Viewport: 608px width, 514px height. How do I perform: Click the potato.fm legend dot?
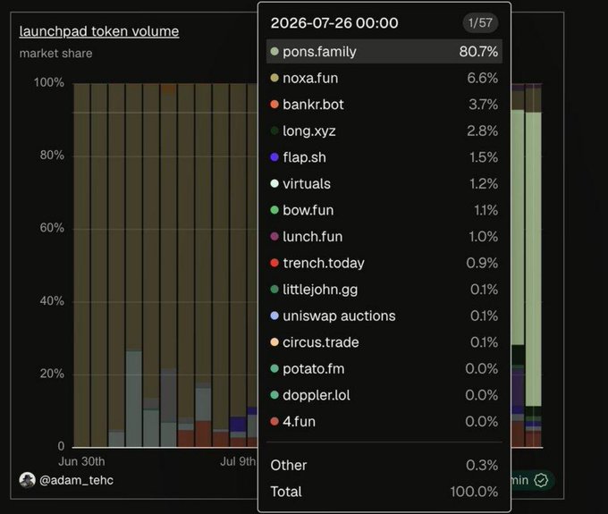[274, 368]
